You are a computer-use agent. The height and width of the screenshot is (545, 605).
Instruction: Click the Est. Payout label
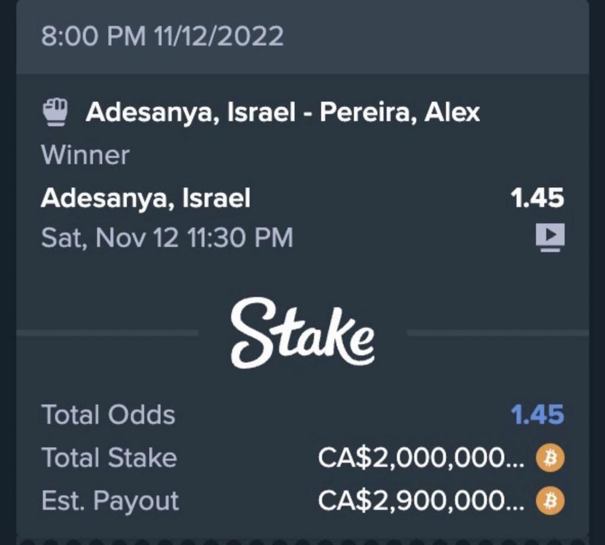(110, 501)
